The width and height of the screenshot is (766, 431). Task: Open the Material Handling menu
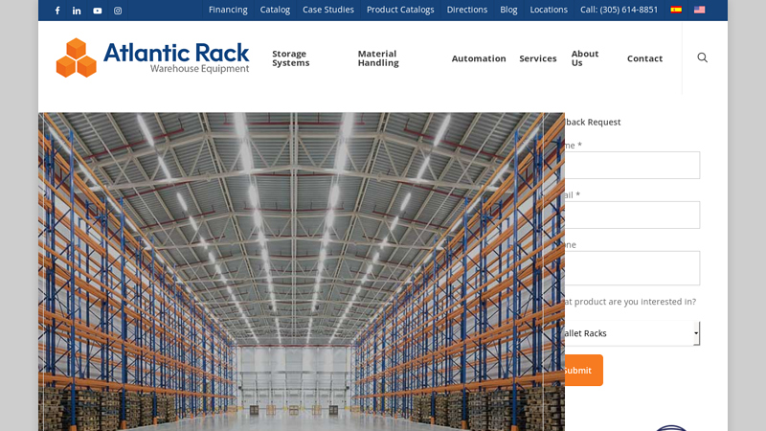378,58
